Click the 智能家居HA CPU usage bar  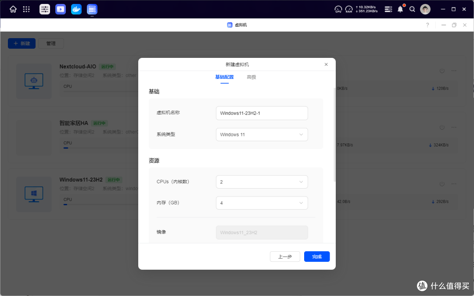tap(101, 148)
